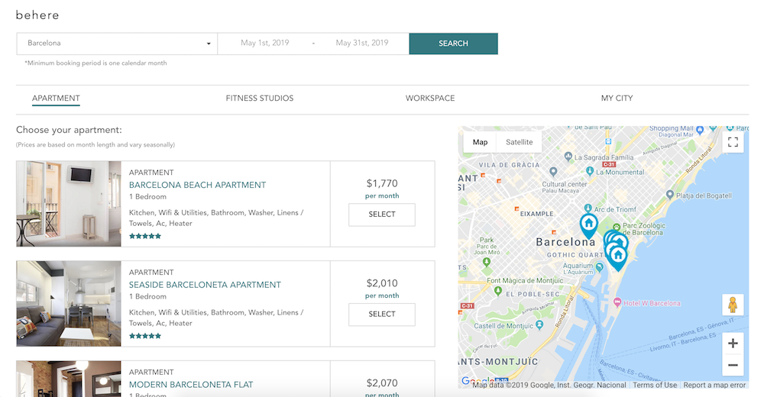Click the Choose your apartment heading

click(70, 130)
